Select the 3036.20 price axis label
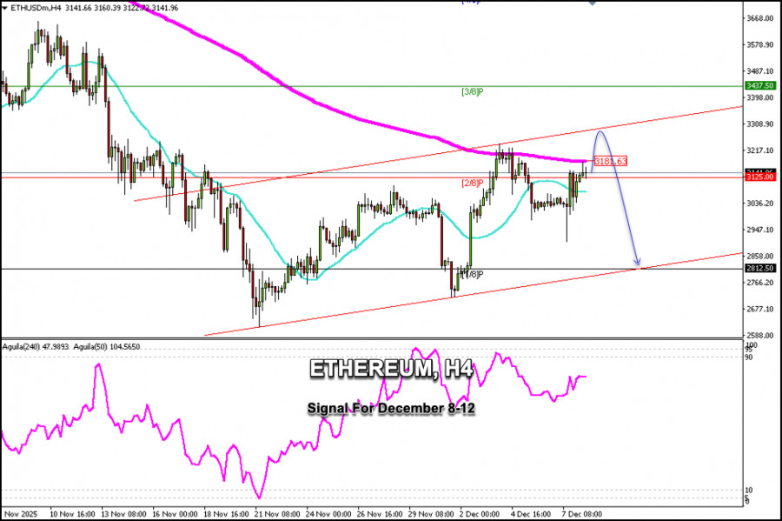 760,204
